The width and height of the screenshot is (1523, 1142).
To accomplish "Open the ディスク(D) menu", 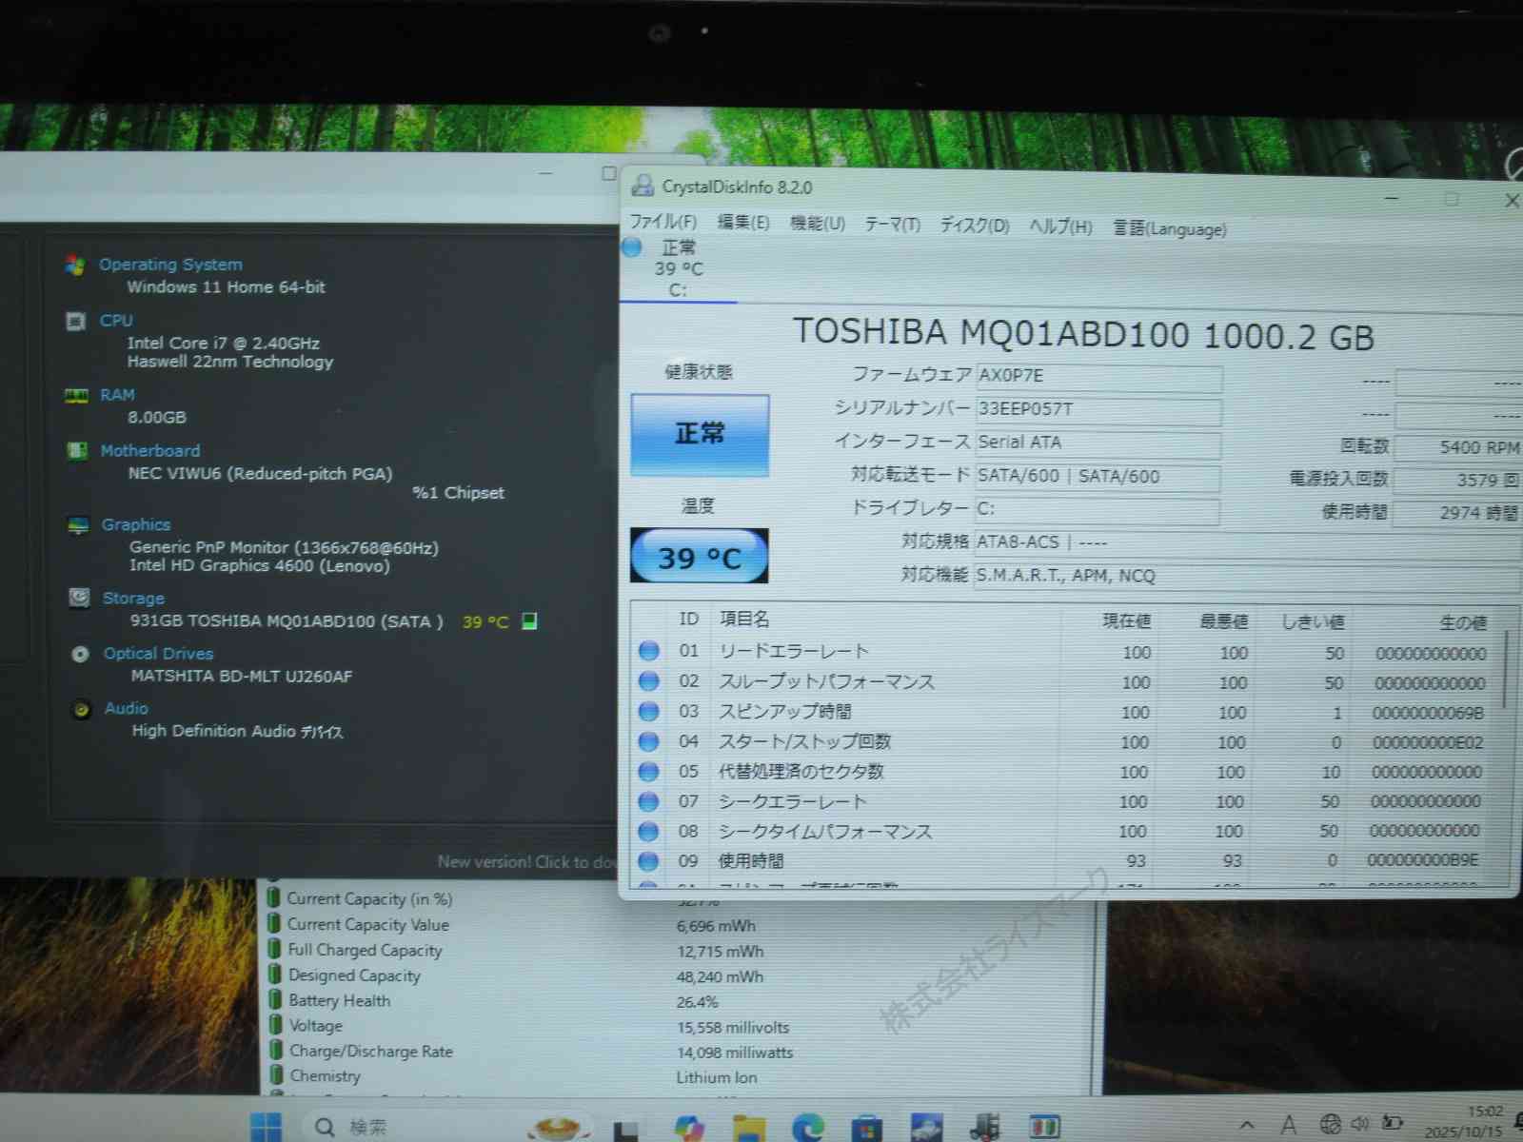I will pos(974,226).
